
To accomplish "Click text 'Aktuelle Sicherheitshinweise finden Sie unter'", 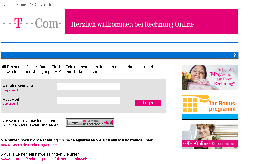I will 40,154.
